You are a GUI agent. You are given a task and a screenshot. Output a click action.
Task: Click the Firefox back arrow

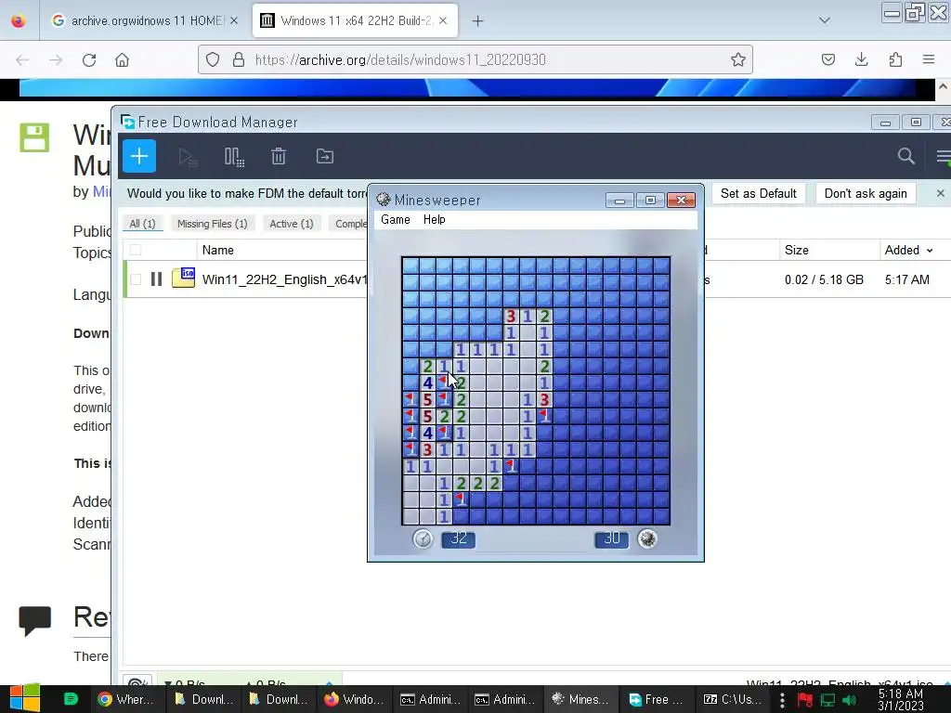[22, 60]
